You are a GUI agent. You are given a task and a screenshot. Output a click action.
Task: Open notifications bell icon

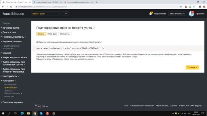coord(151,14)
